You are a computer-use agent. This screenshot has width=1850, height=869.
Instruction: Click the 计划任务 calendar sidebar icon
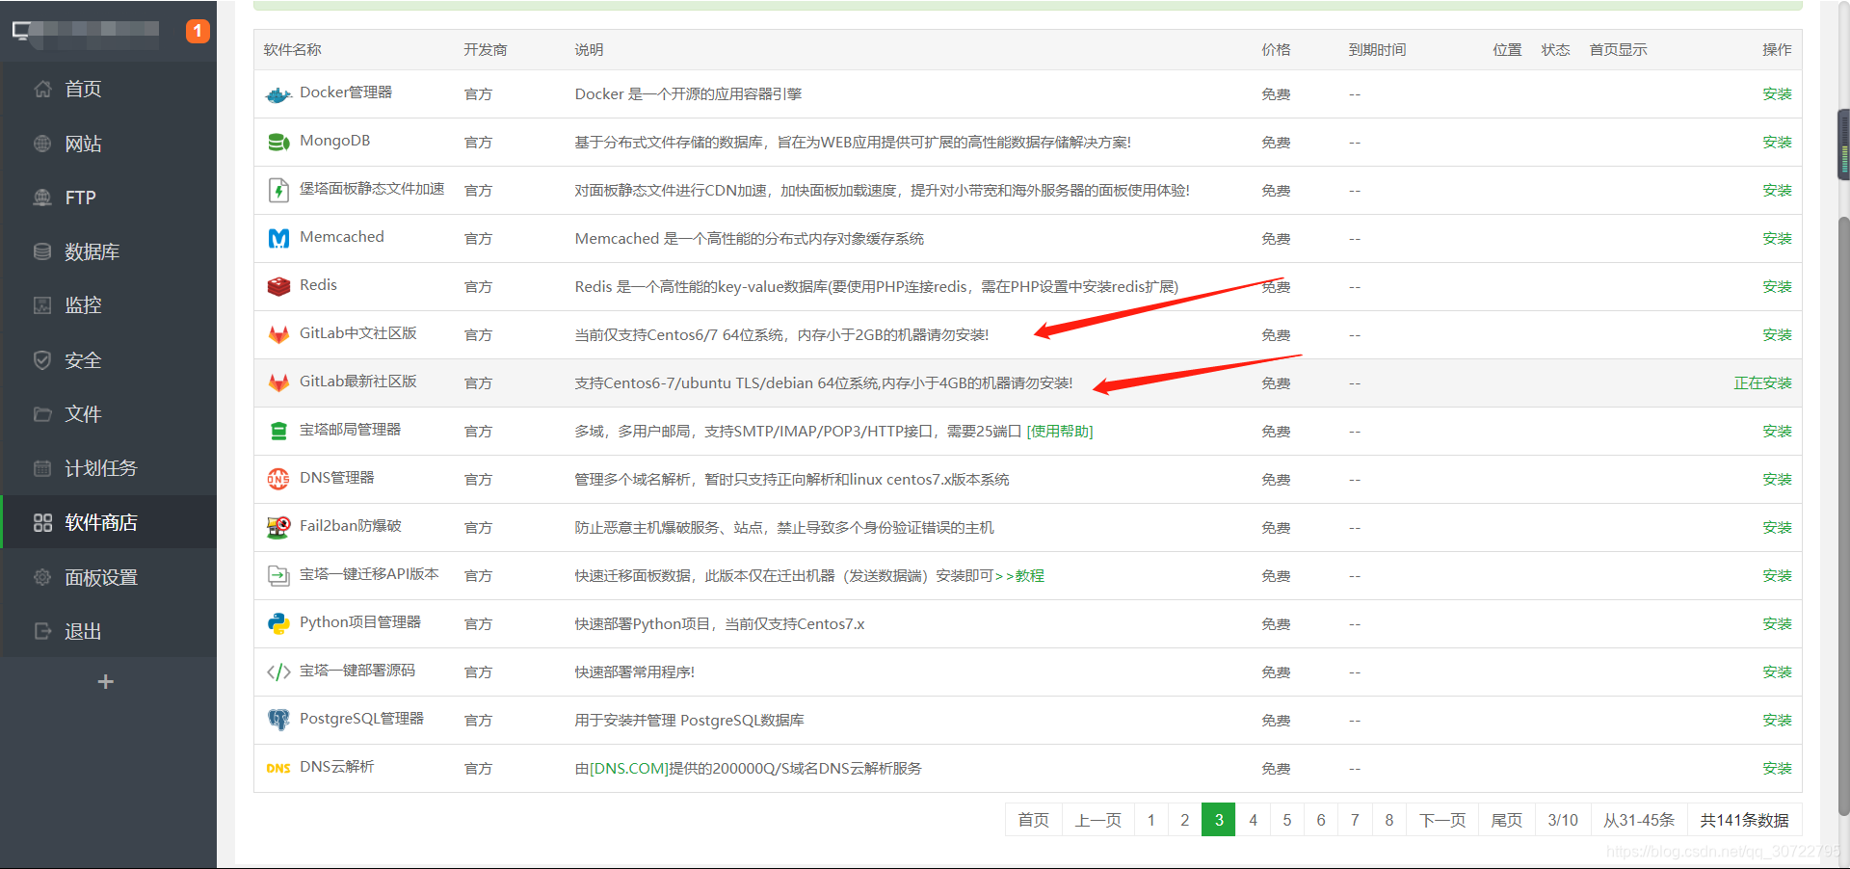(x=42, y=468)
